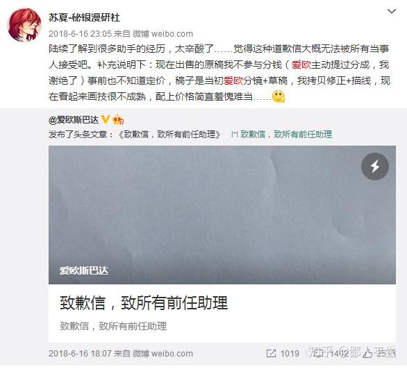Screen dimensions: 407x369
Task: Click the 2018-6-16 23:05 timestamp
Action: pyautogui.click(x=80, y=34)
